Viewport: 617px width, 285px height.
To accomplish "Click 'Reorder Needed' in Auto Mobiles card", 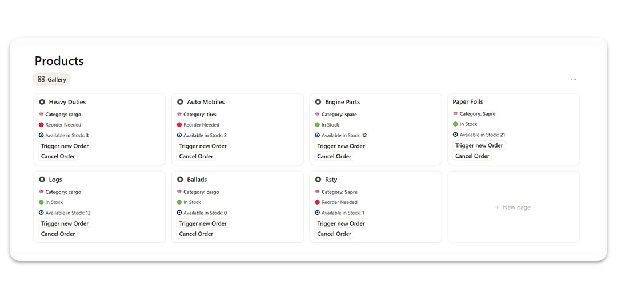I will (202, 125).
